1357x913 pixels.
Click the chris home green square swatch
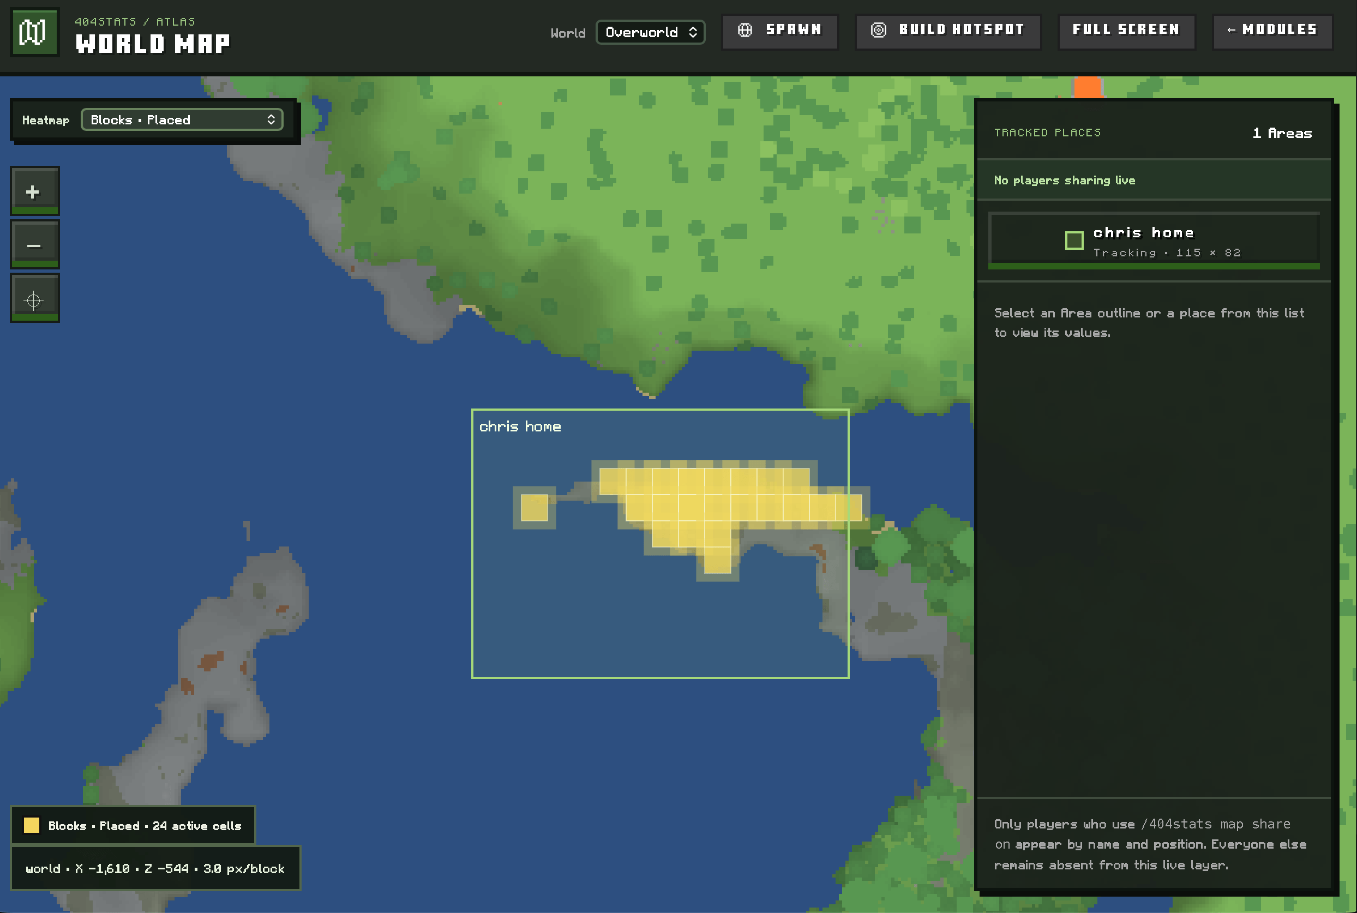pyautogui.click(x=1073, y=240)
